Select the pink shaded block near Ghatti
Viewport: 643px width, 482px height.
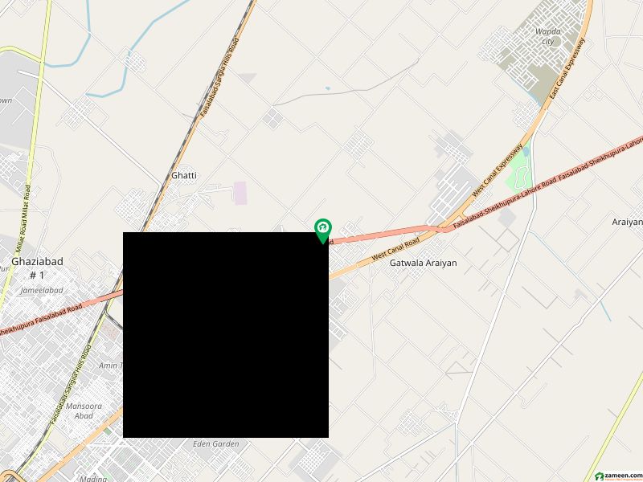[x=240, y=194]
